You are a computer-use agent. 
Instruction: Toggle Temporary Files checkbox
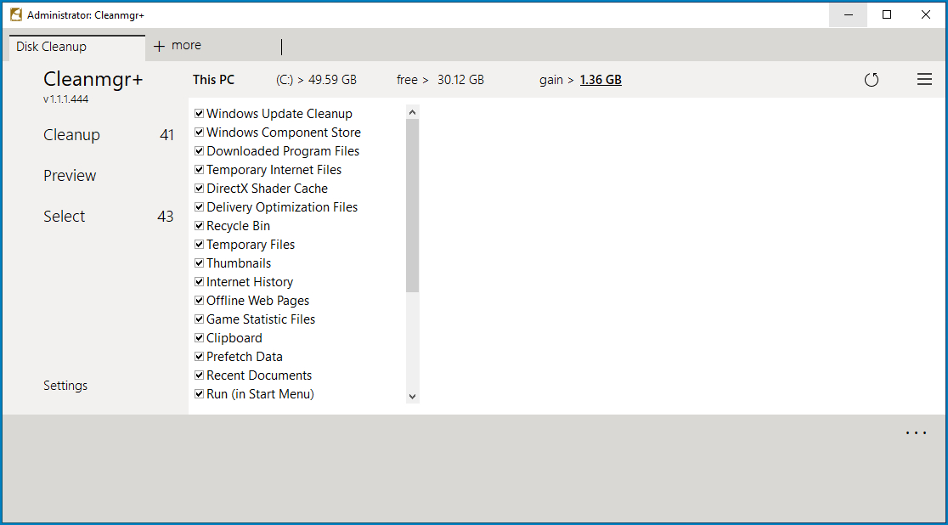click(x=199, y=245)
